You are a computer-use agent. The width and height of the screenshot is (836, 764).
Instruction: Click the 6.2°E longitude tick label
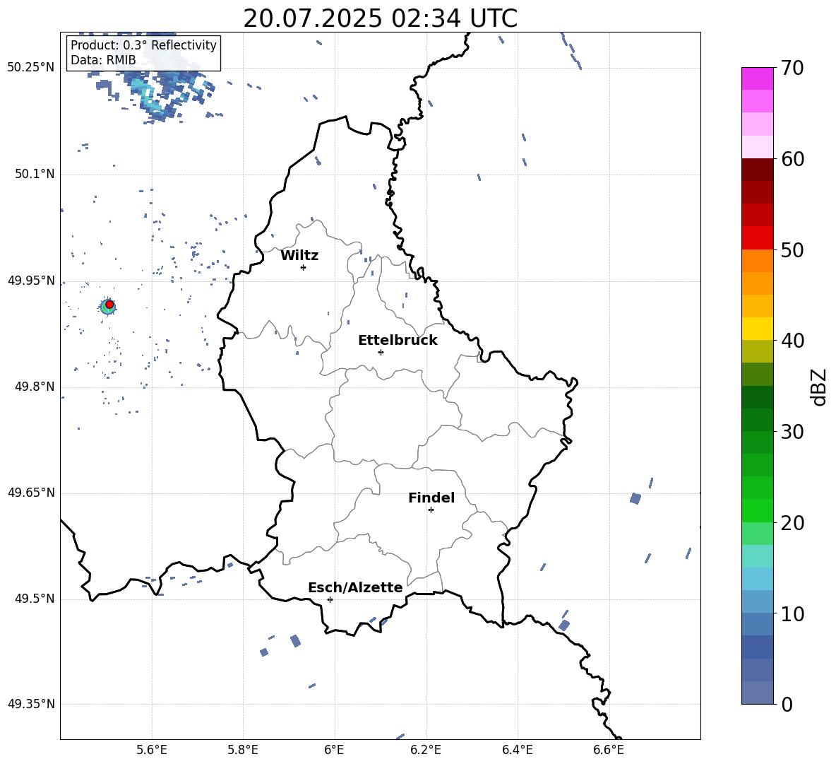coord(426,750)
